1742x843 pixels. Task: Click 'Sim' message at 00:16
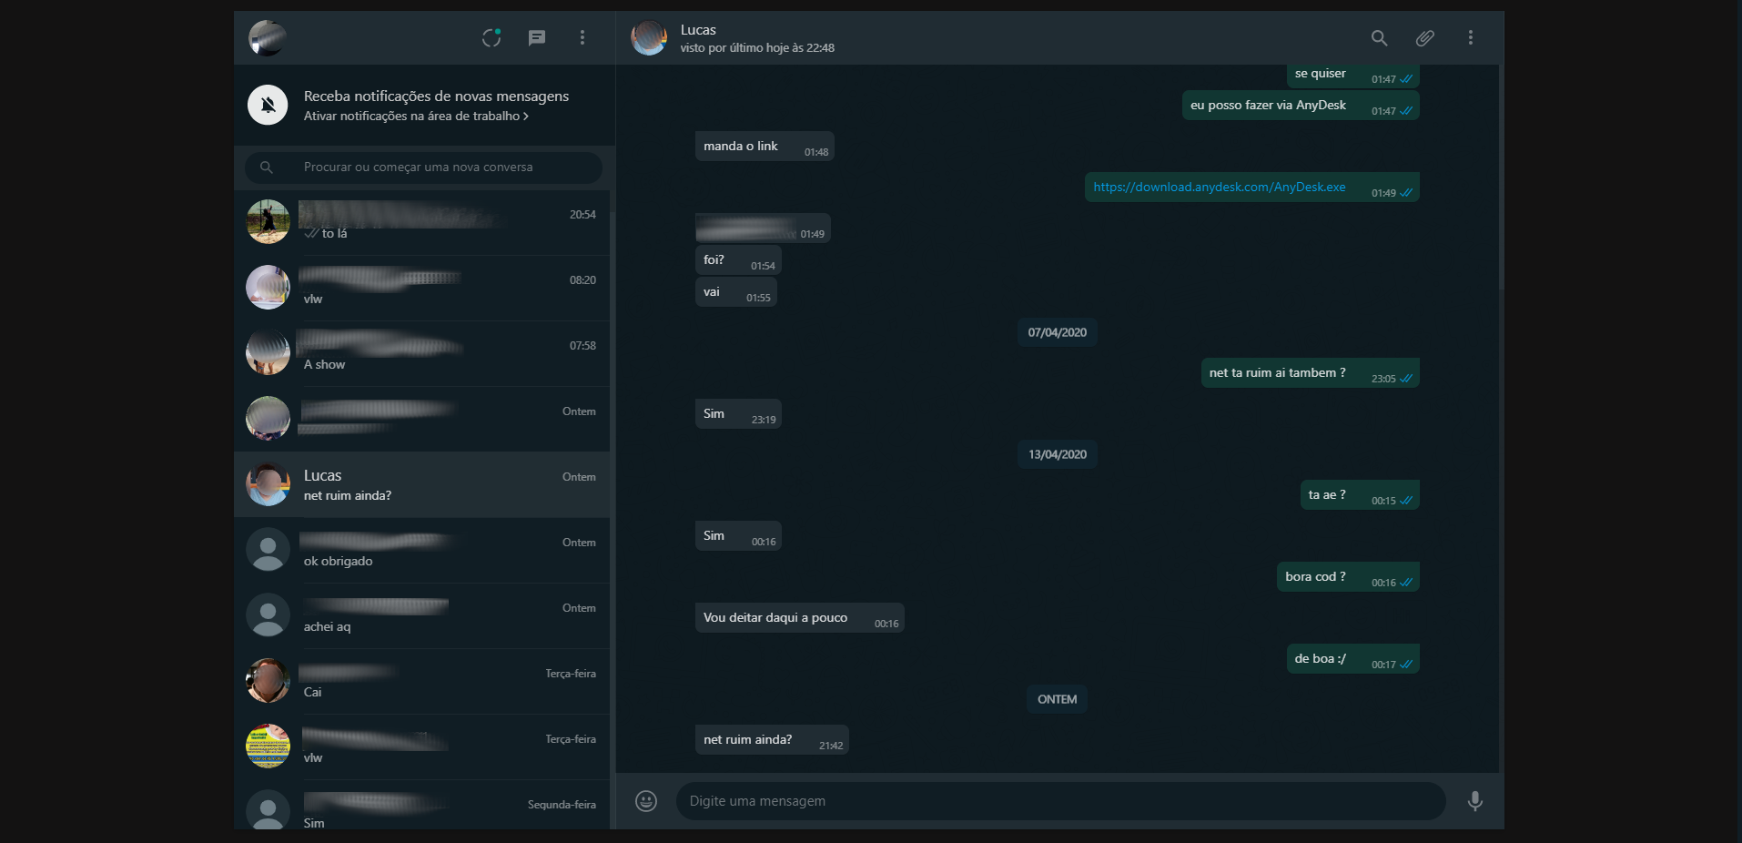click(738, 536)
